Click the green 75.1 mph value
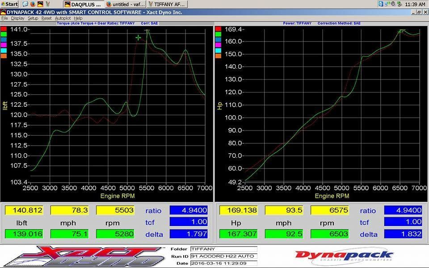 click(70, 234)
